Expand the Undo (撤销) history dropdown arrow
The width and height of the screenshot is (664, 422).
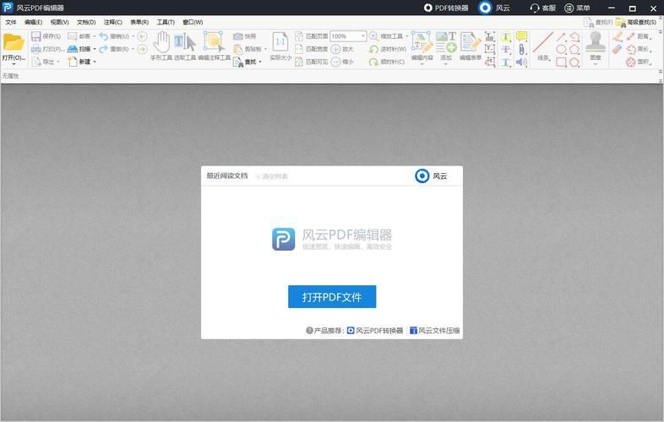click(133, 36)
